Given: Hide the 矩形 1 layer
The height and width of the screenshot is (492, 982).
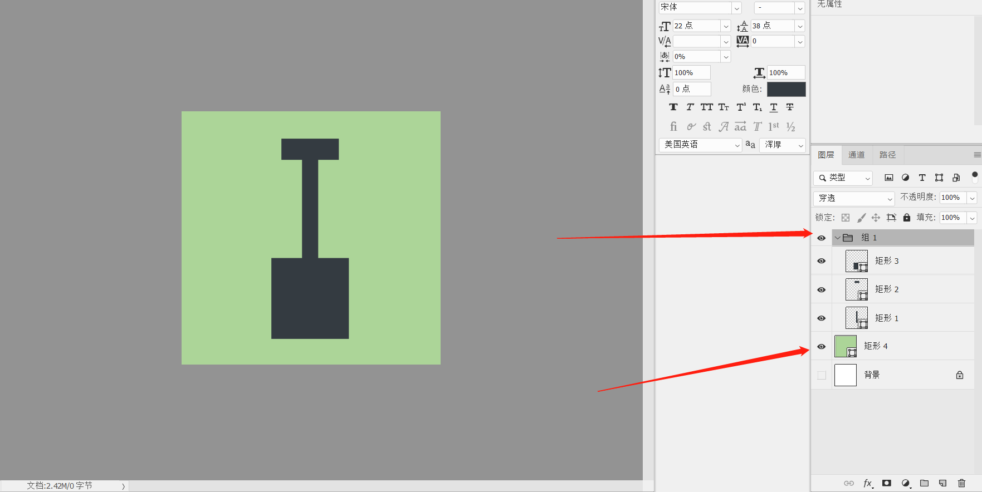Looking at the screenshot, I should click(x=822, y=318).
